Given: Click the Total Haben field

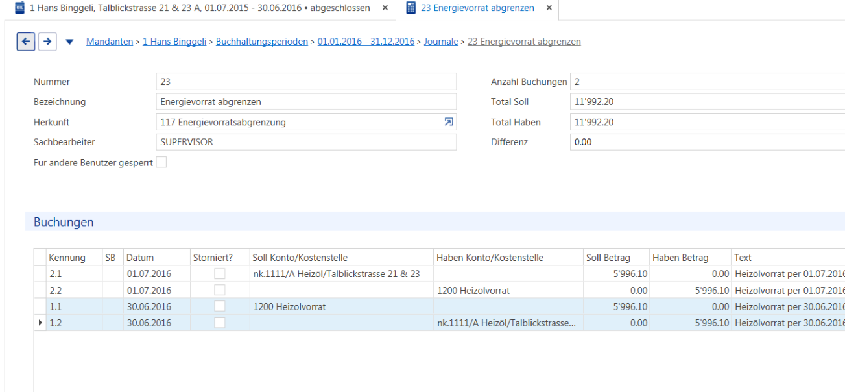Looking at the screenshot, I should click(708, 122).
